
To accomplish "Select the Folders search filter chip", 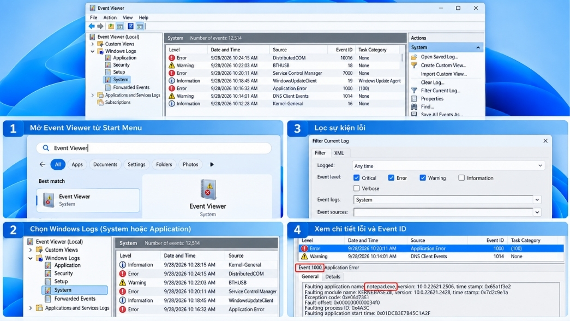I will 164,164.
